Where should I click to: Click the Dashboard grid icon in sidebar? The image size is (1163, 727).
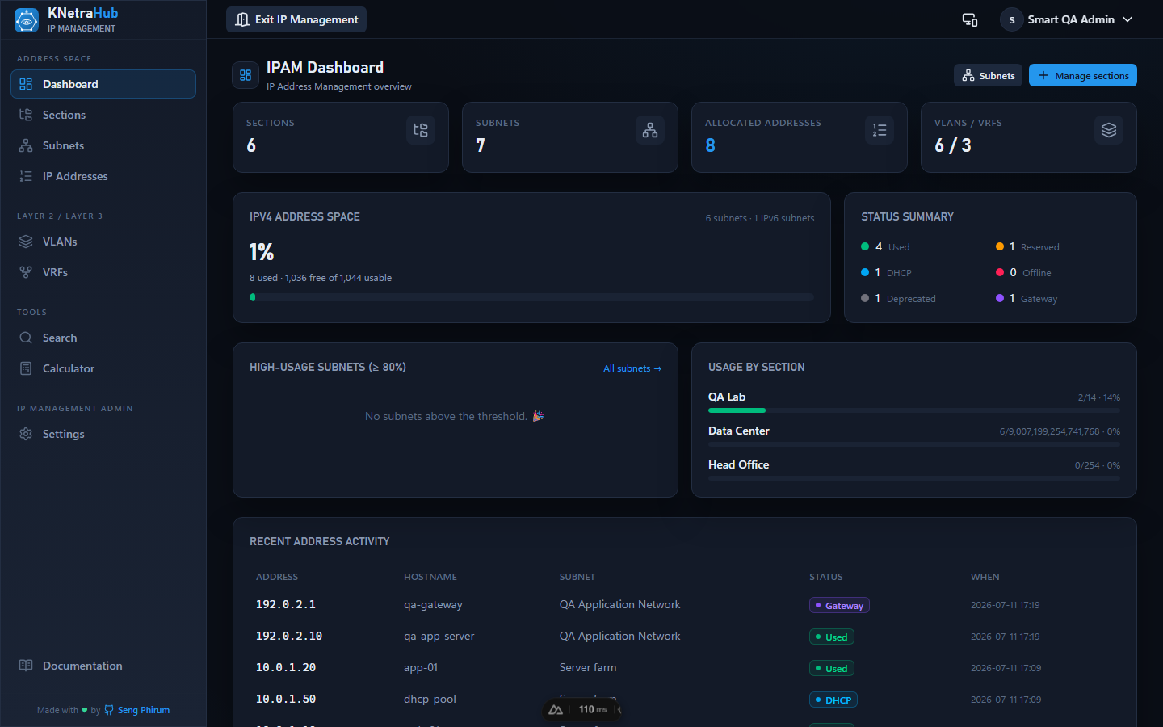click(26, 84)
